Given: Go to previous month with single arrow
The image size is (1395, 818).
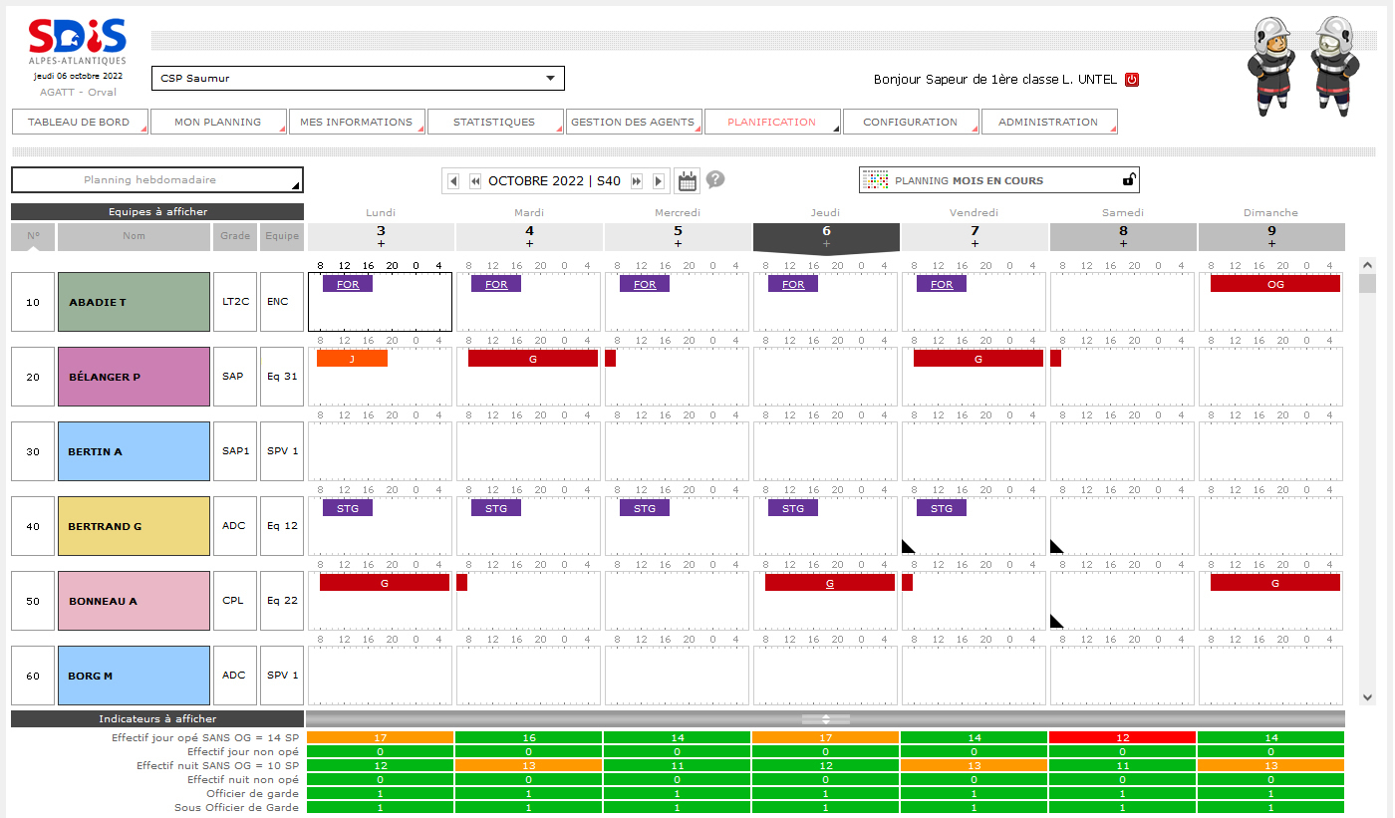Looking at the screenshot, I should tap(453, 181).
